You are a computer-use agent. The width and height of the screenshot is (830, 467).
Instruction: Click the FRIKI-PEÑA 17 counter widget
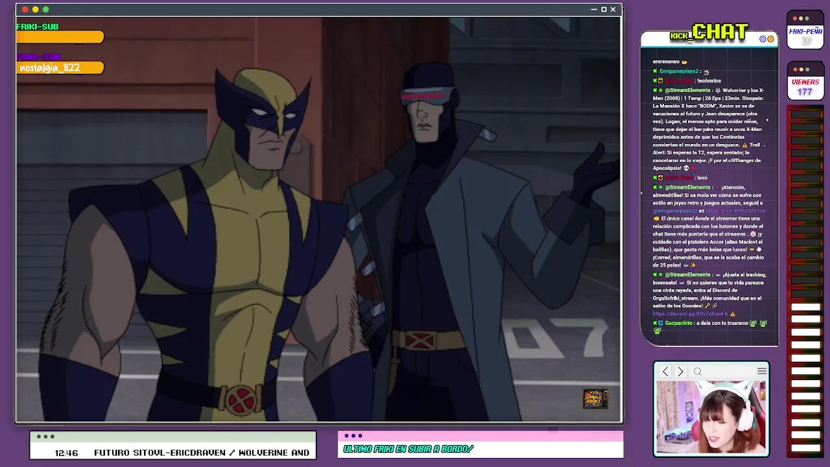(x=805, y=30)
